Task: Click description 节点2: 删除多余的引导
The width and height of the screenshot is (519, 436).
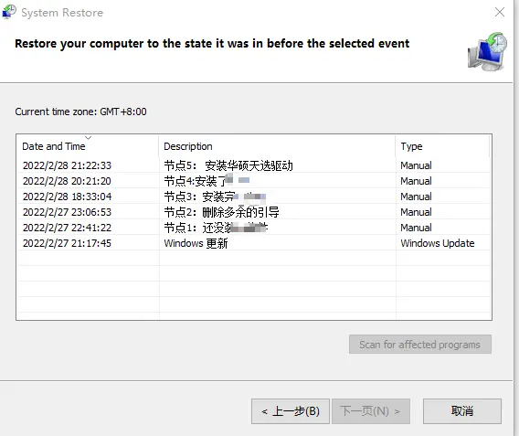Action: (x=221, y=212)
